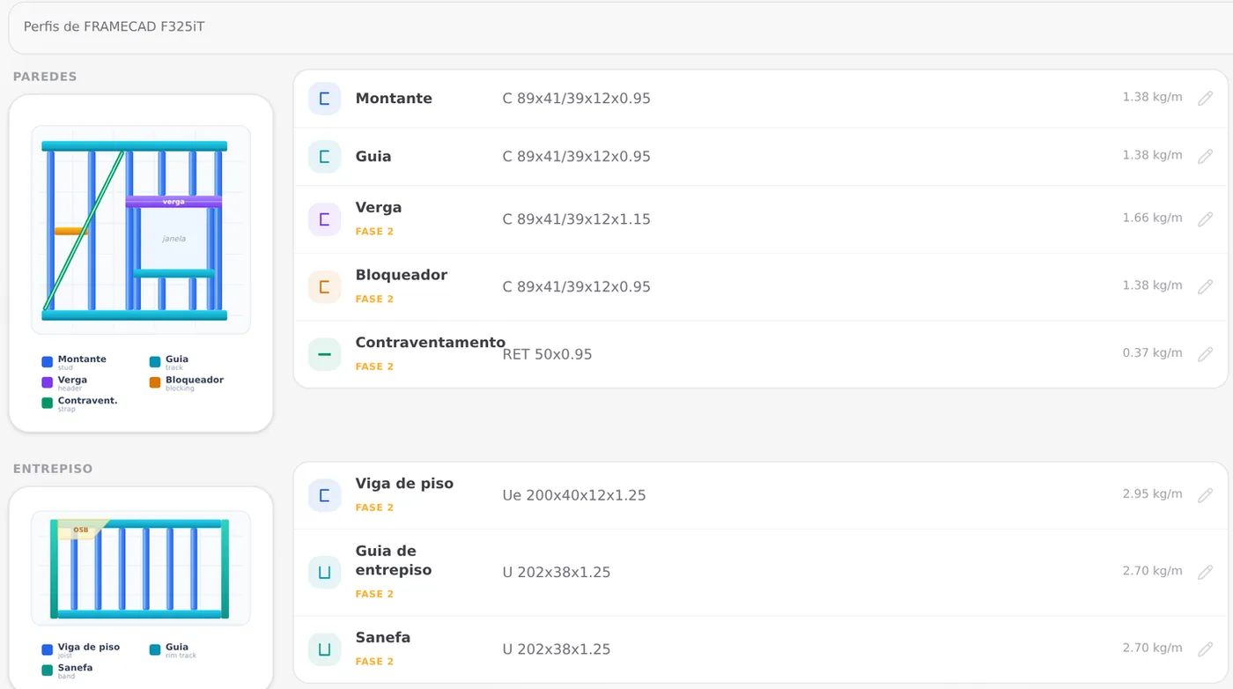Click the Viga de piso row label
The image size is (1233, 689).
coord(404,484)
